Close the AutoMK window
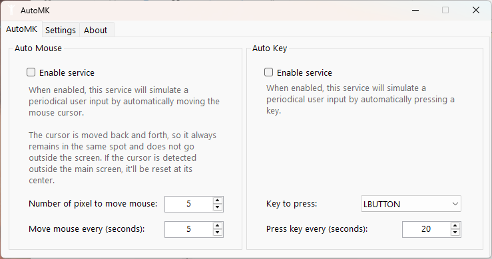 pyautogui.click(x=475, y=10)
